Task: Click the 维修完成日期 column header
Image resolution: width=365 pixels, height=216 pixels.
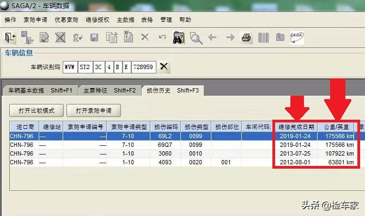Action: (296, 127)
